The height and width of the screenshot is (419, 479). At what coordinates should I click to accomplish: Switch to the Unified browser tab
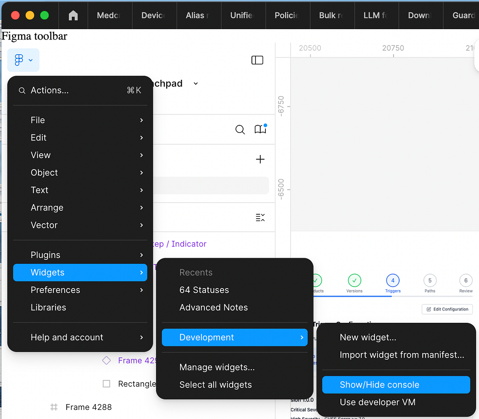pyautogui.click(x=242, y=15)
